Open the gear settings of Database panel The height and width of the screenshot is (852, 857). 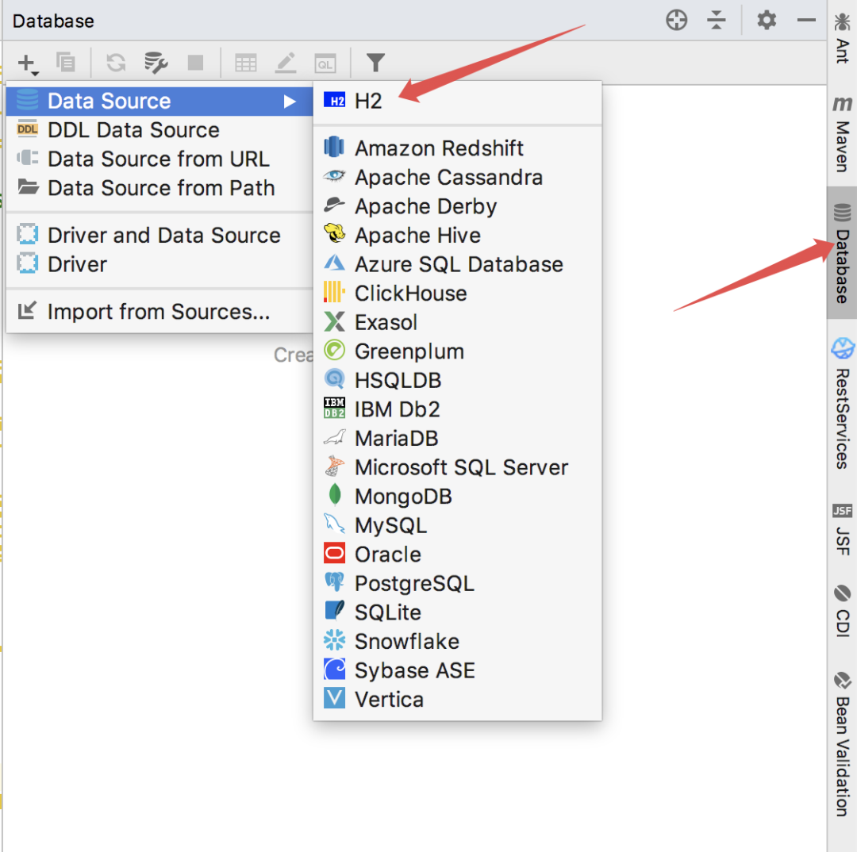767,20
